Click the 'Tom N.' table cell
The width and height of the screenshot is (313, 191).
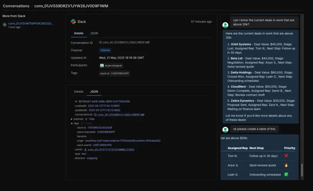(x=233, y=156)
